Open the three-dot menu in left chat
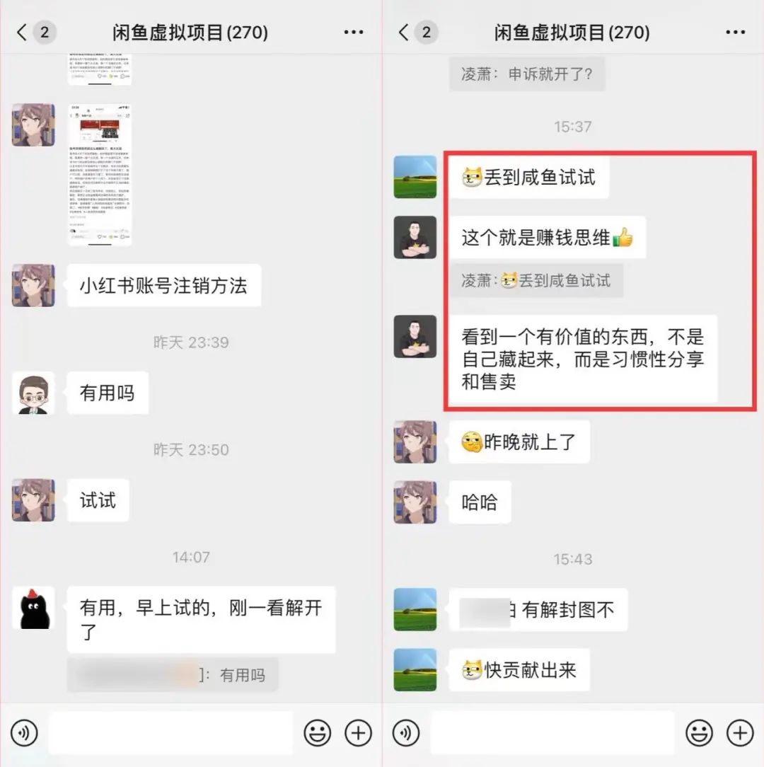The image size is (764, 767). pos(353,33)
